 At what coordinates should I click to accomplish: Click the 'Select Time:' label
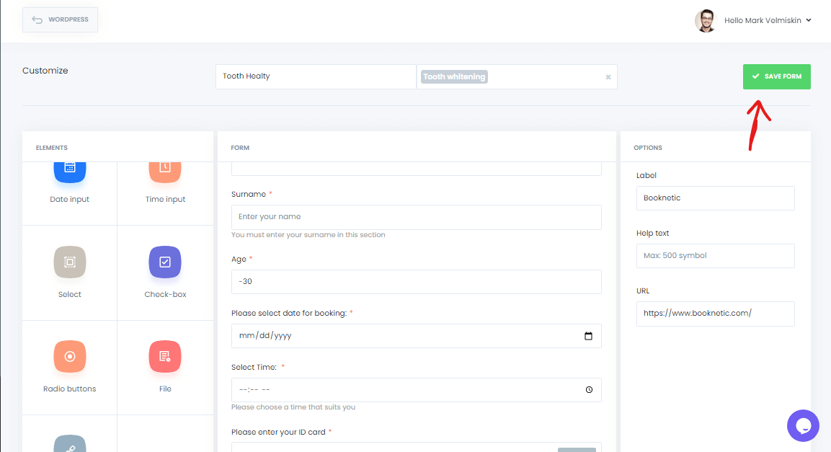[254, 367]
